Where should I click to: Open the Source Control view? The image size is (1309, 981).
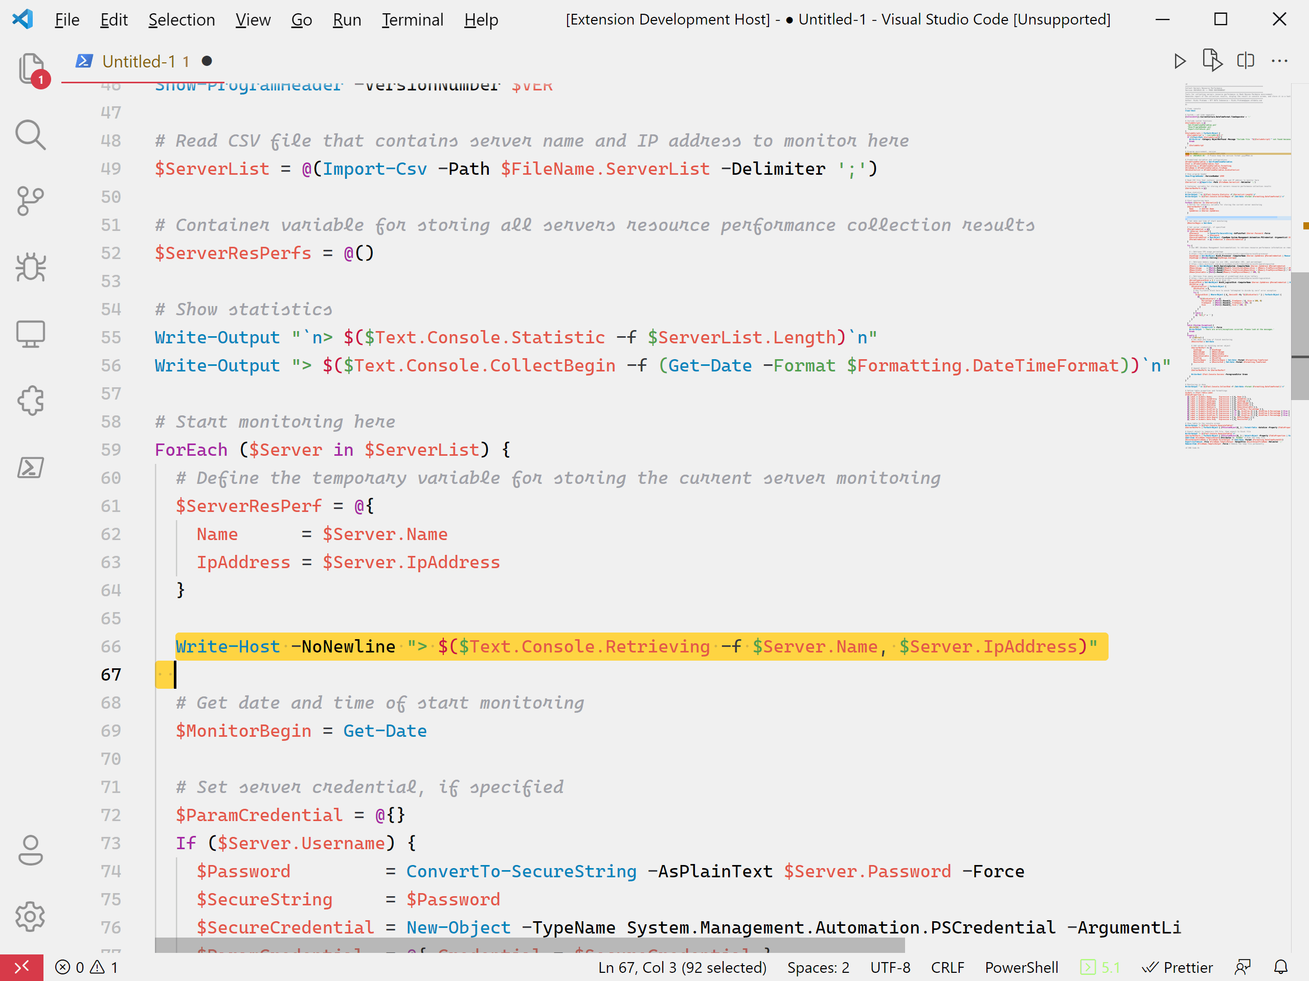click(31, 201)
